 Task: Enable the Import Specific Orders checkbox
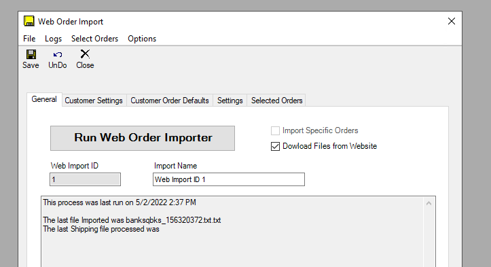tap(275, 130)
